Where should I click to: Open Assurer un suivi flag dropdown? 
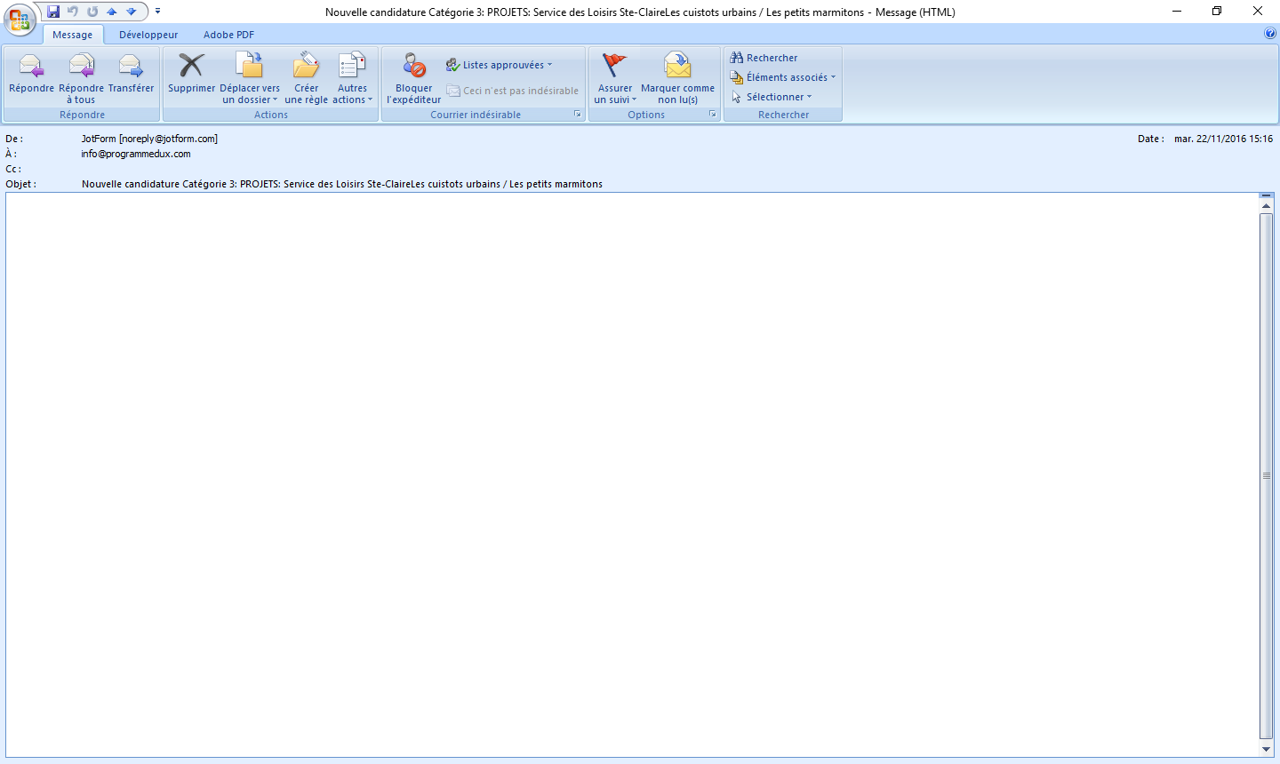615,94
